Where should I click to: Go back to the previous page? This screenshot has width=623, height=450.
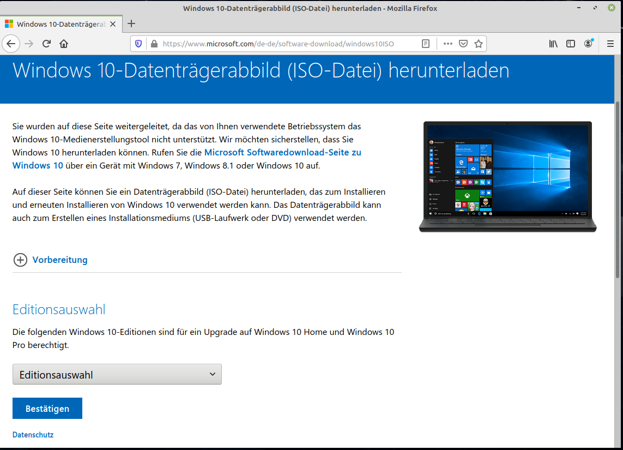pos(11,44)
